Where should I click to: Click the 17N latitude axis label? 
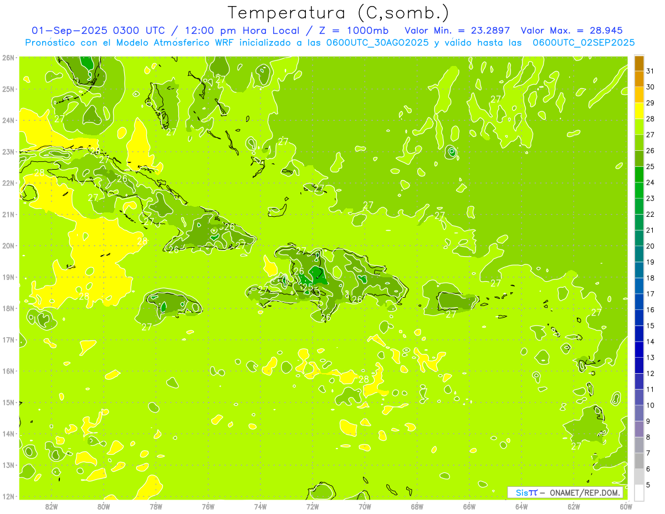[x=8, y=339]
